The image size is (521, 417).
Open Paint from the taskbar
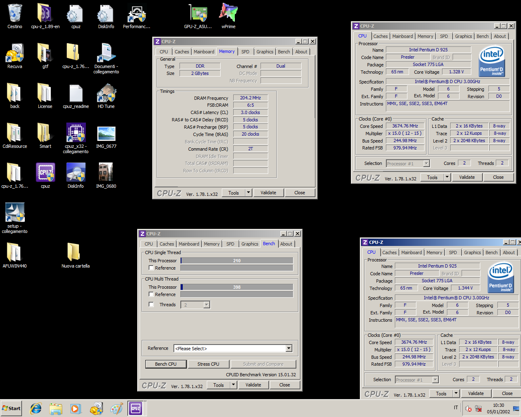pos(116,408)
